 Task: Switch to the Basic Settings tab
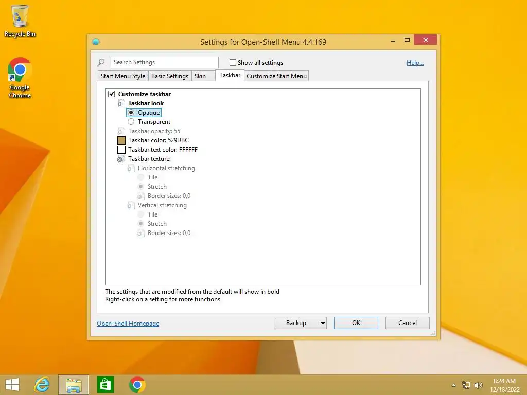[170, 76]
